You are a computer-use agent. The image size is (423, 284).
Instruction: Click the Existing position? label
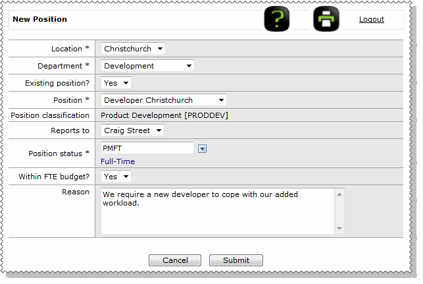[x=57, y=83]
